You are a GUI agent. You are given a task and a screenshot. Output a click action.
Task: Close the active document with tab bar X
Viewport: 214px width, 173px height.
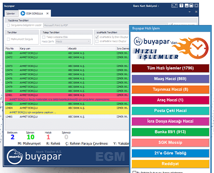196,12
